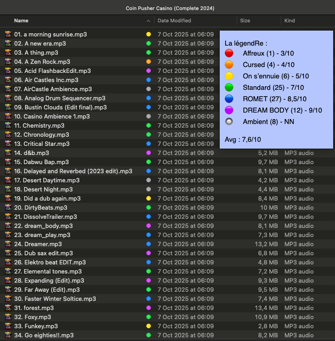
Task: Select the file icon of 02. A new era.mp3
Action: (8, 43)
